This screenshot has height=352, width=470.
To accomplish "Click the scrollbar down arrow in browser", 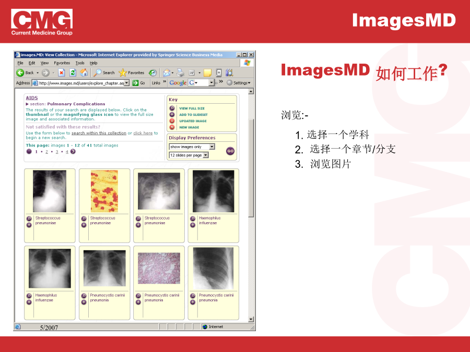I will [x=251, y=319].
